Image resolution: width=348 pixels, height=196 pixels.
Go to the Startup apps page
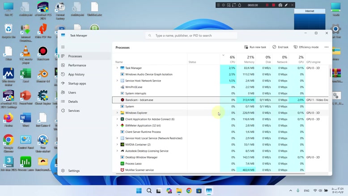click(77, 84)
